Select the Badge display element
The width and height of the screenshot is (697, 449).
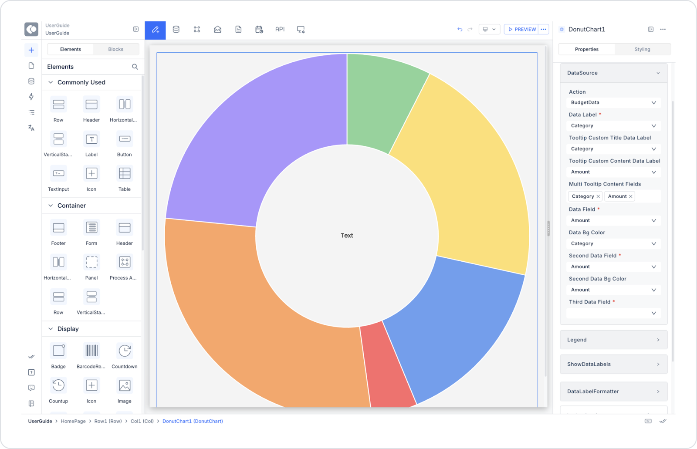pos(58,356)
